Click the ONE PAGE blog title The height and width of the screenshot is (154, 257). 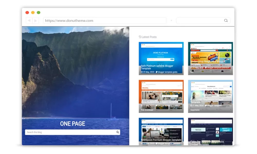click(73, 124)
